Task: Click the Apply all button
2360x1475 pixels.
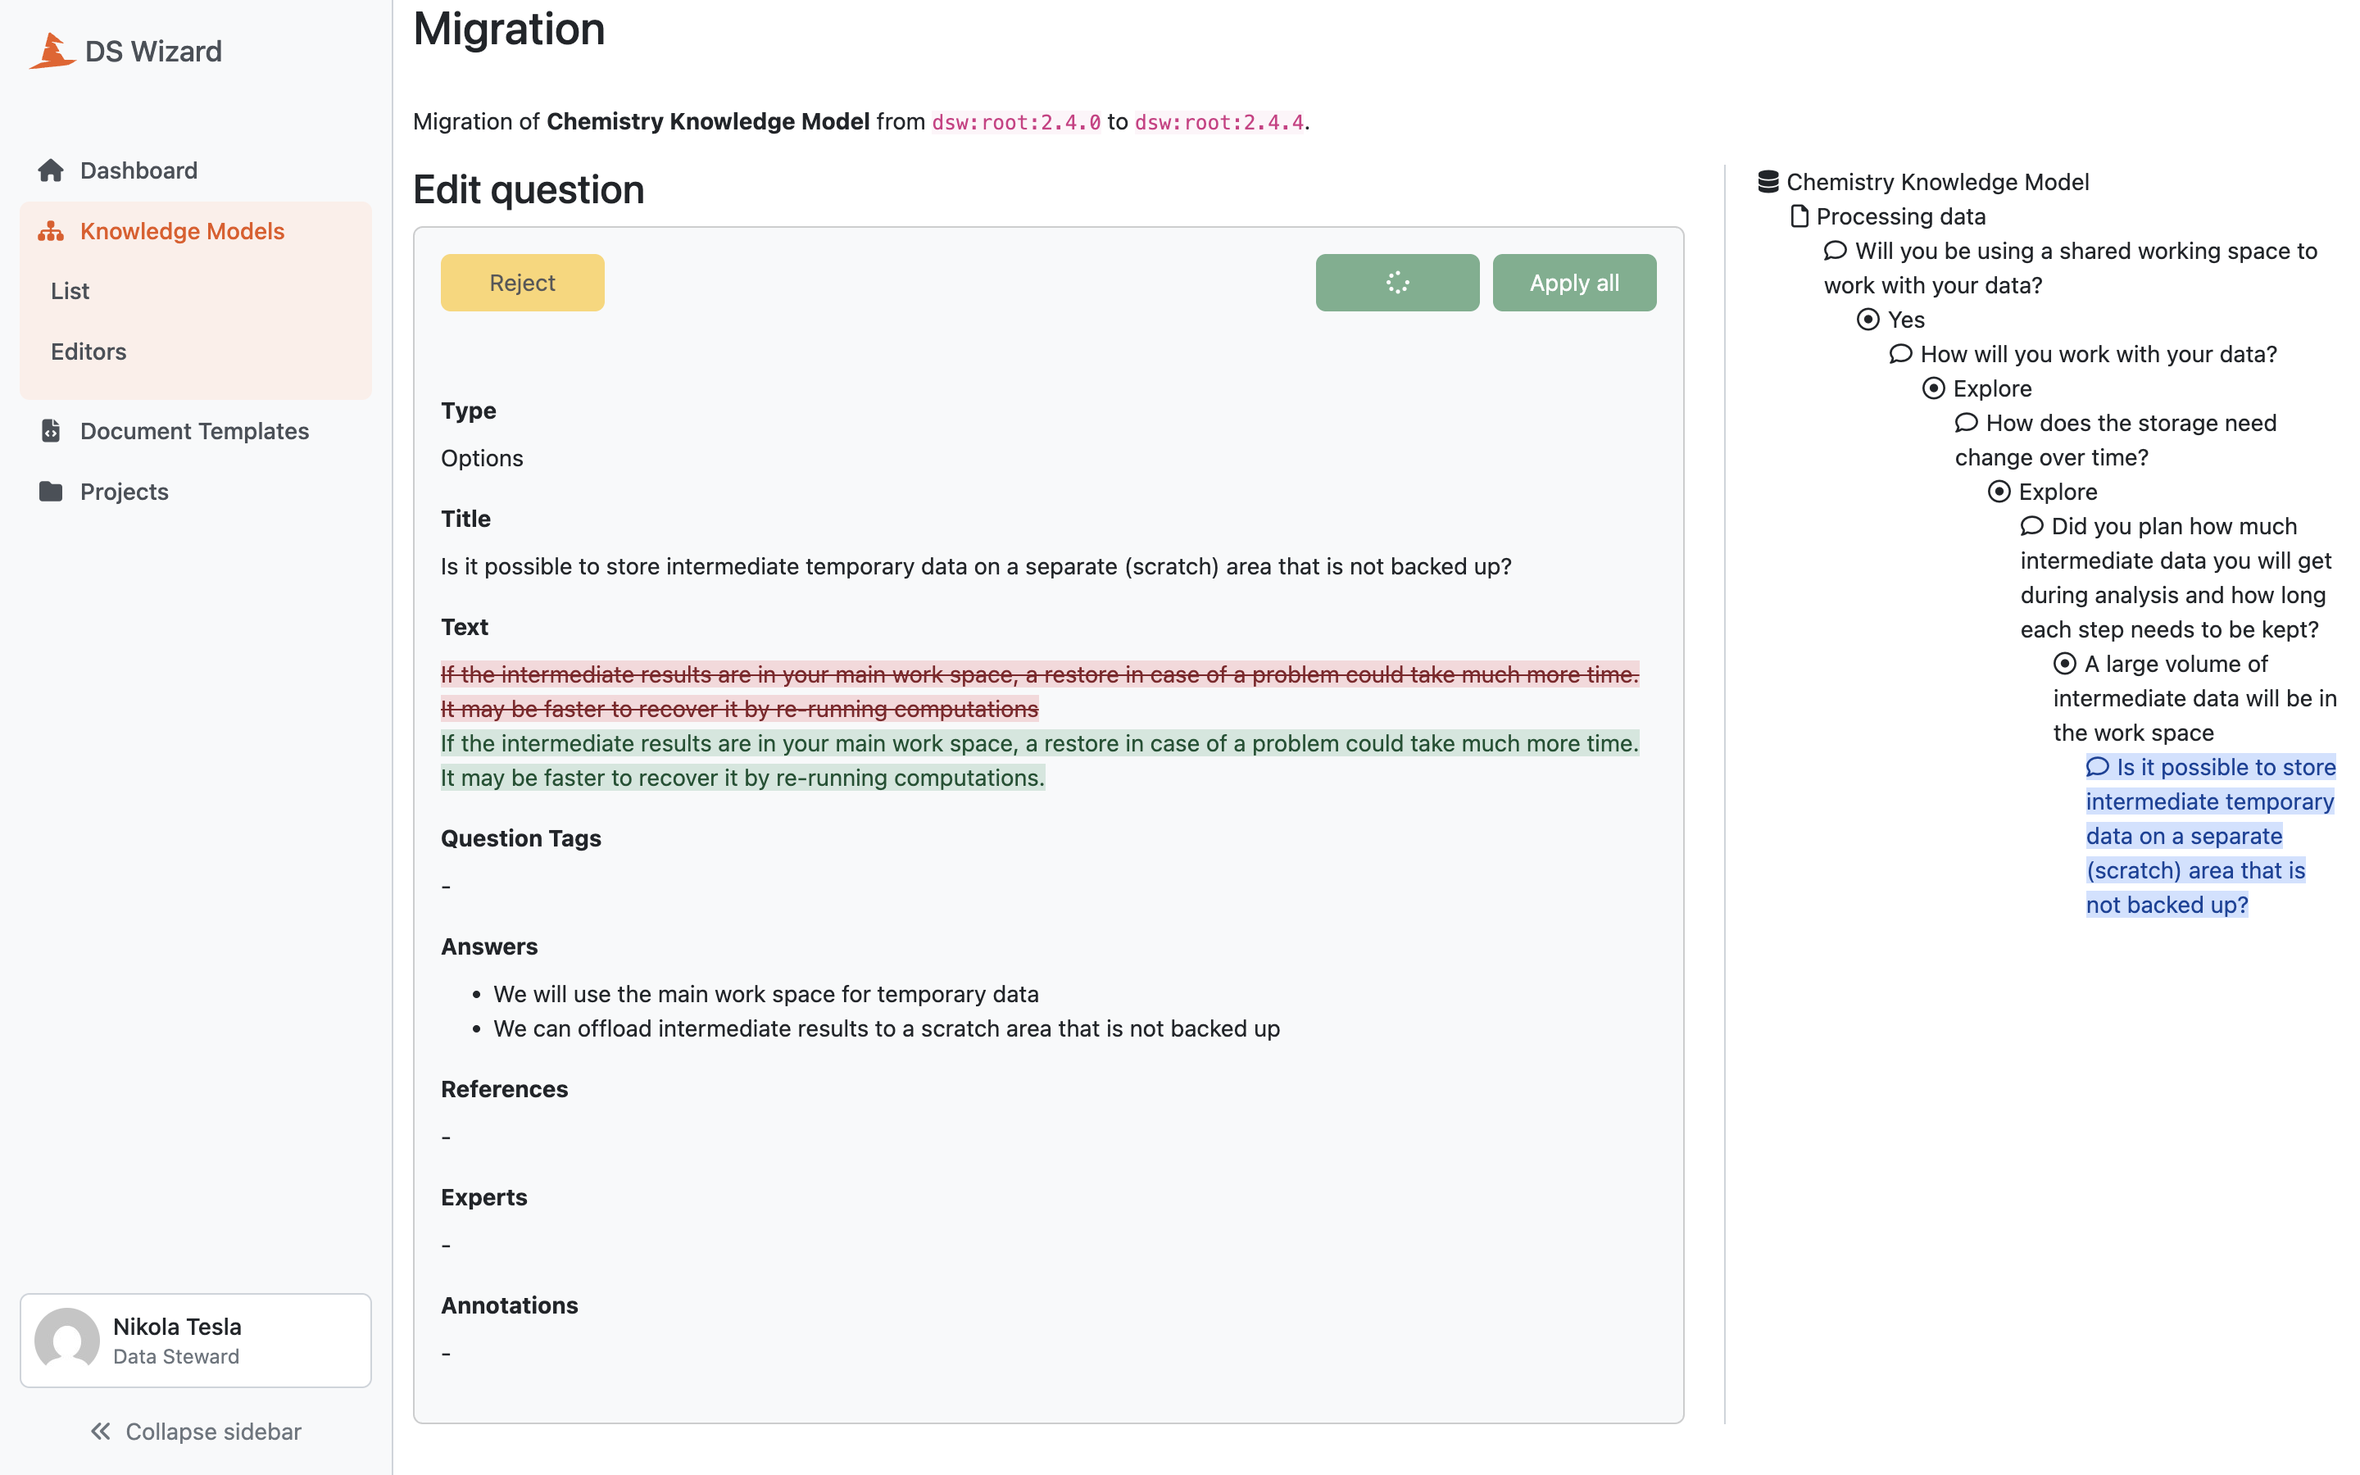Action: [x=1574, y=283]
